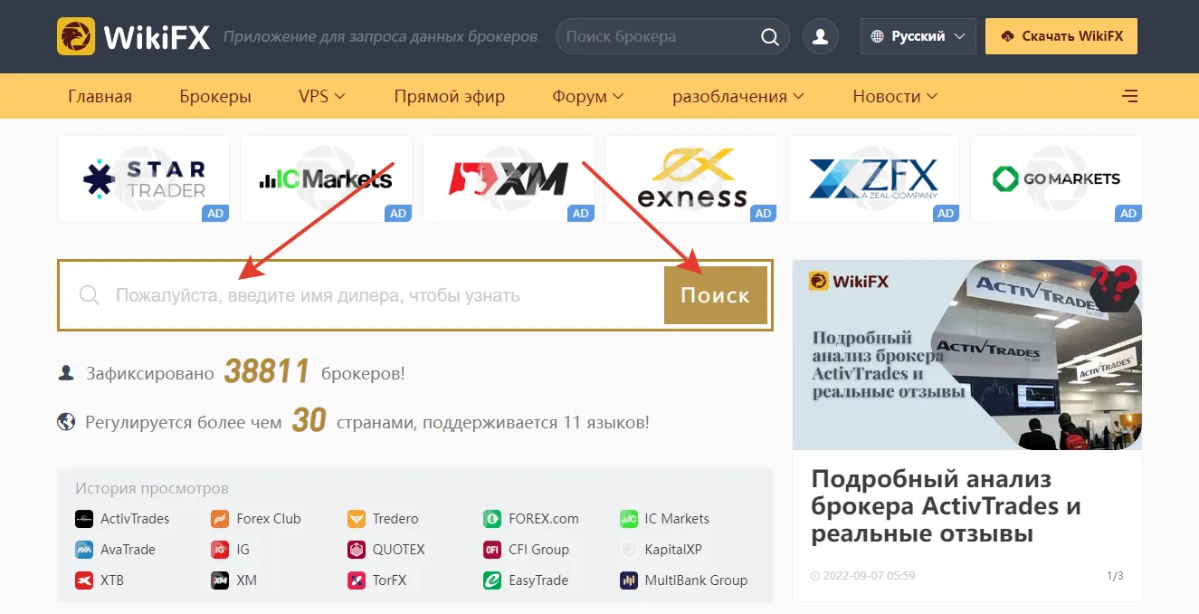Screen dimensions: 1199x614
Task: Open the XM ad banner
Action: [509, 178]
